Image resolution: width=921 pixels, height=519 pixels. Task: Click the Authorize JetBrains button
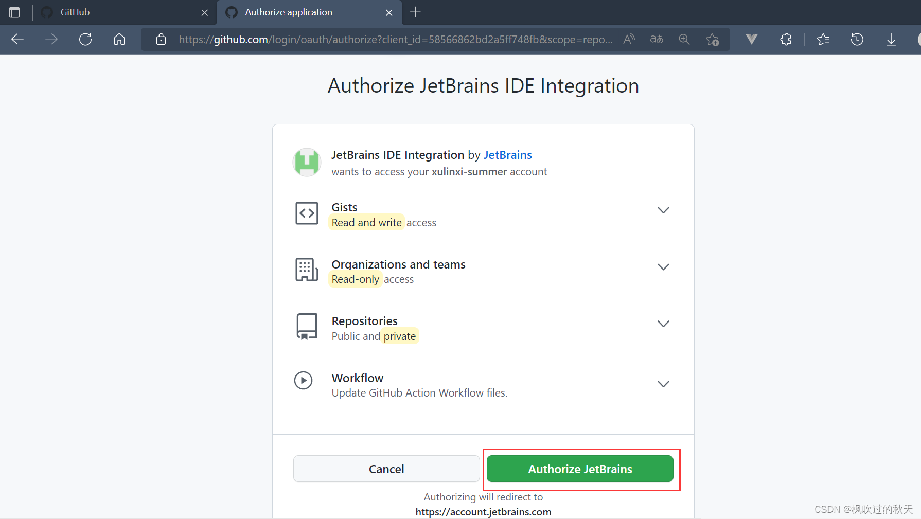[x=580, y=469]
